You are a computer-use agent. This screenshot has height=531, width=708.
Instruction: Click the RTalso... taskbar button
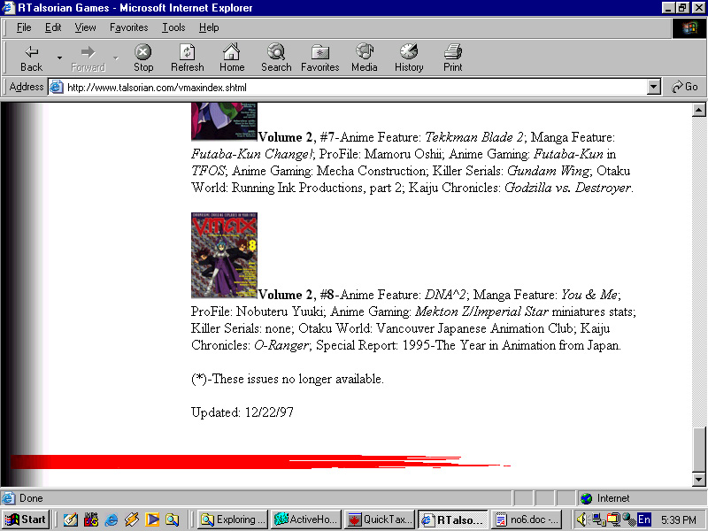coord(453,519)
